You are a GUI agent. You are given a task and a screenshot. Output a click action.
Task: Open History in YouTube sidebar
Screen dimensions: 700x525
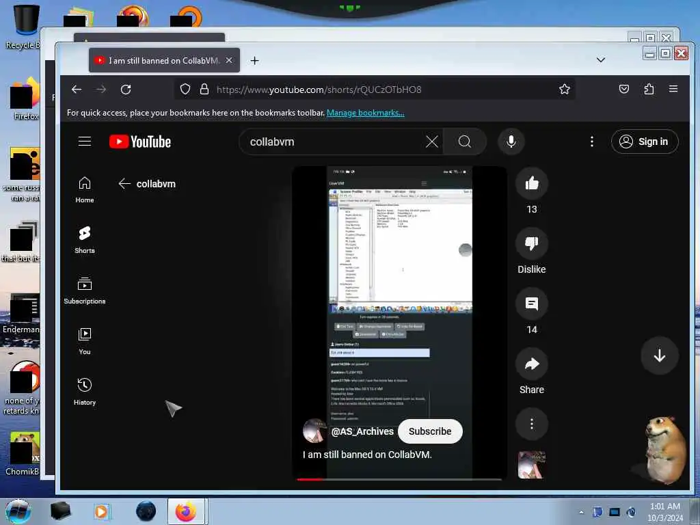click(x=84, y=392)
